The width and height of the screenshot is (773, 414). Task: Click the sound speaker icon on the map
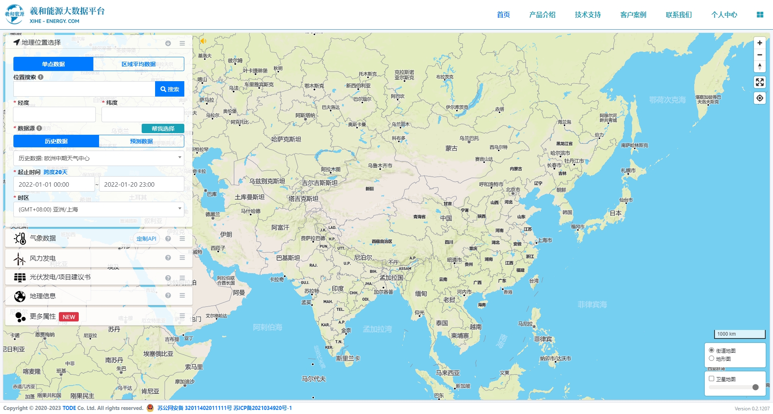(203, 41)
